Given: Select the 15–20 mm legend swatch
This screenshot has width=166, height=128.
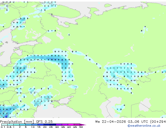Looking at the screenshot, I should click(x=41, y=125).
